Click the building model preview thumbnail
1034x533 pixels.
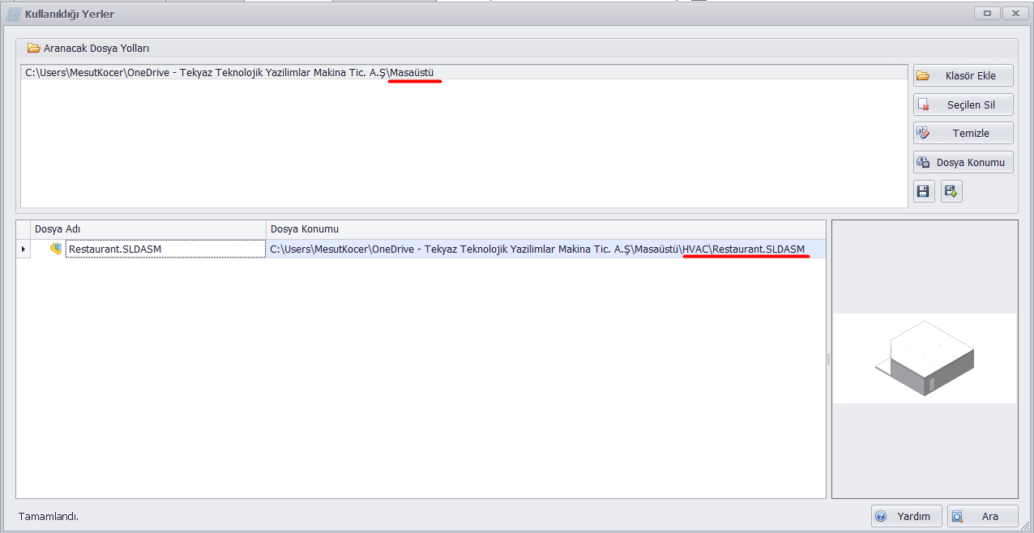[x=924, y=358]
